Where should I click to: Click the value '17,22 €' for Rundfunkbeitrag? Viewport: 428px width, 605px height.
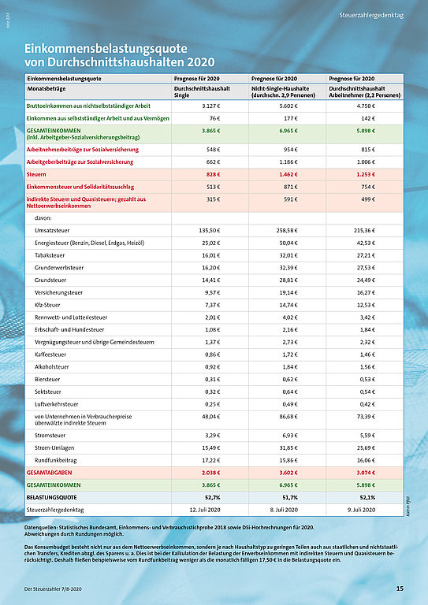(x=211, y=460)
